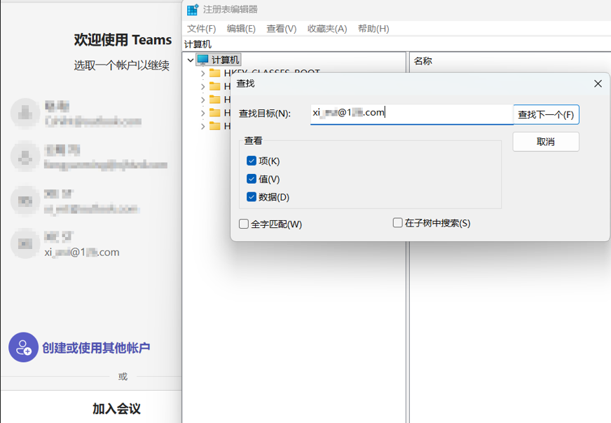Image resolution: width=611 pixels, height=423 pixels.
Task: Disable the 数据(D) search option
Action: (252, 197)
